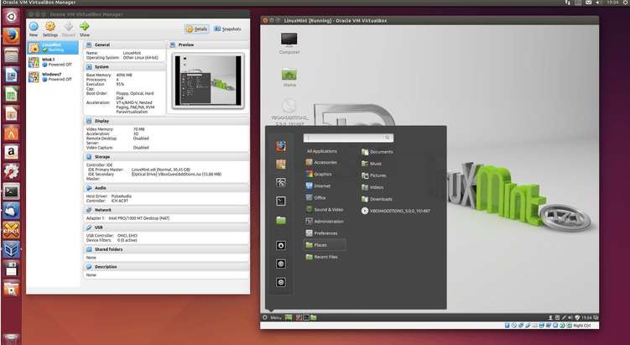
Task: Select the Windows7 powered off VM
Action: (53, 76)
